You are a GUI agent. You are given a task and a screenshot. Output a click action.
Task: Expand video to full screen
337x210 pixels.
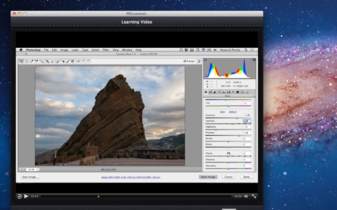254,196
